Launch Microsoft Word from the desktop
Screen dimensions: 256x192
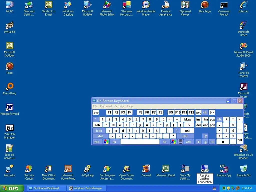coord(10,107)
